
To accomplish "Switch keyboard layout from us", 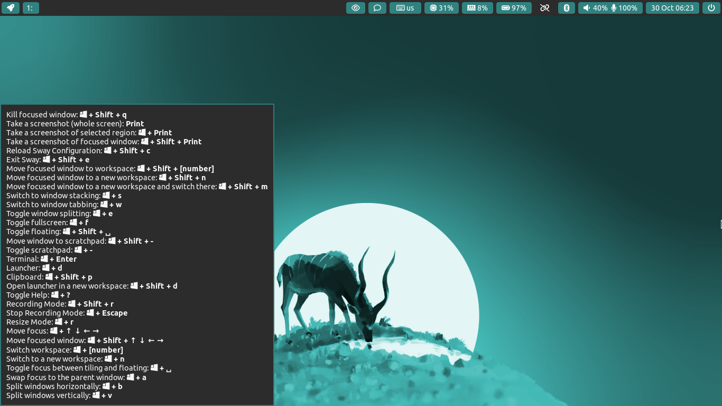I will point(405,8).
